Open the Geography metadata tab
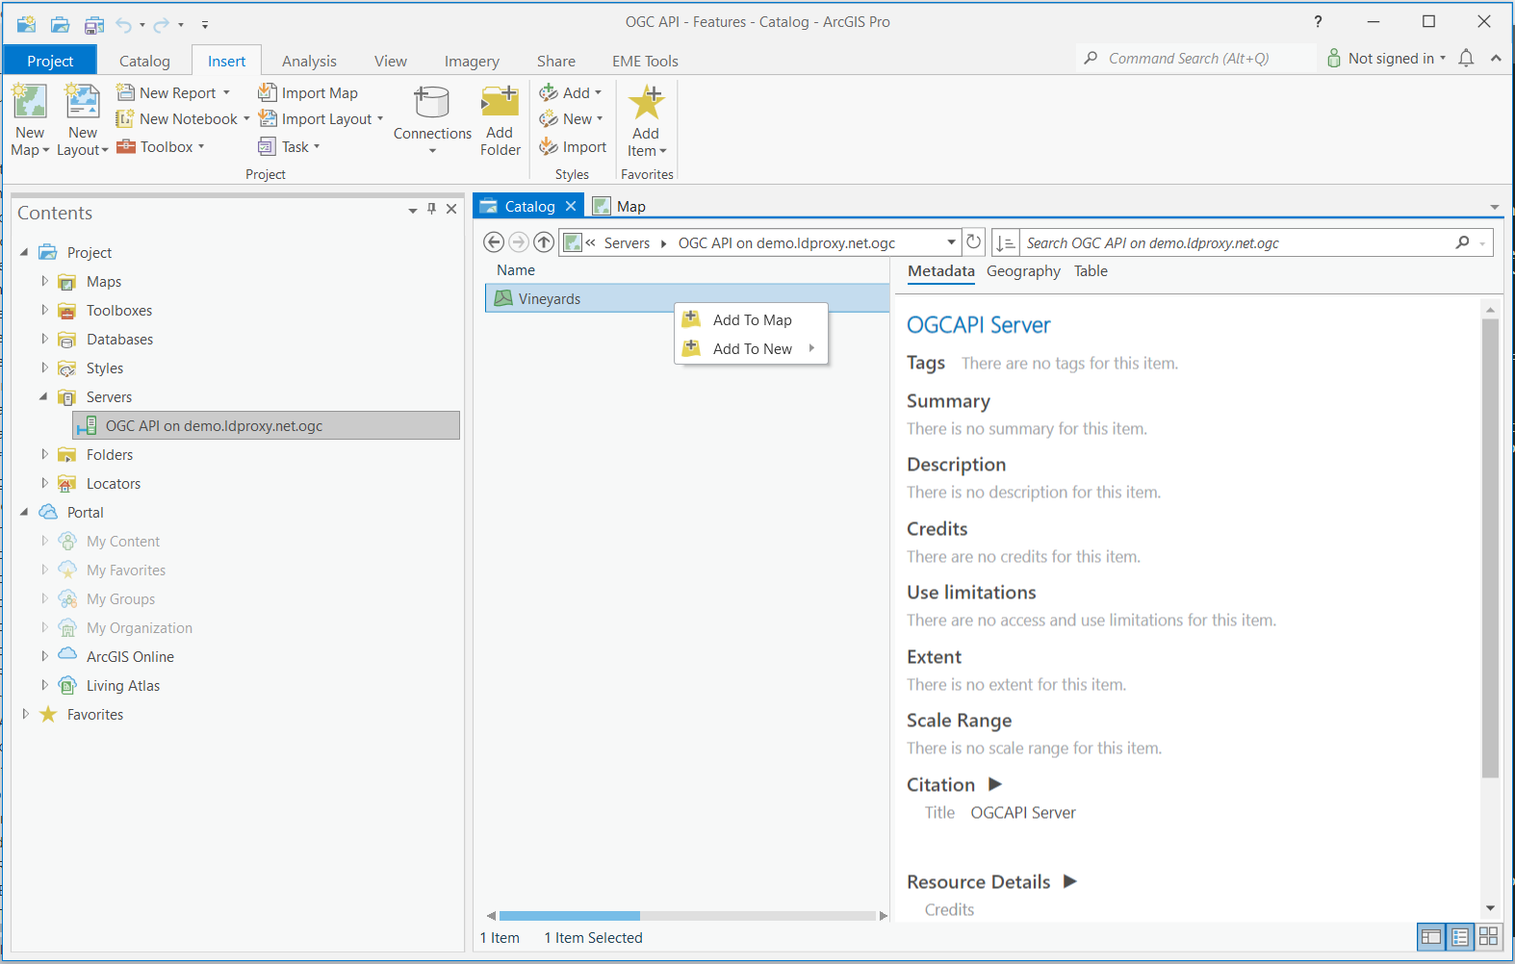This screenshot has height=964, width=1515. coord(1023,271)
